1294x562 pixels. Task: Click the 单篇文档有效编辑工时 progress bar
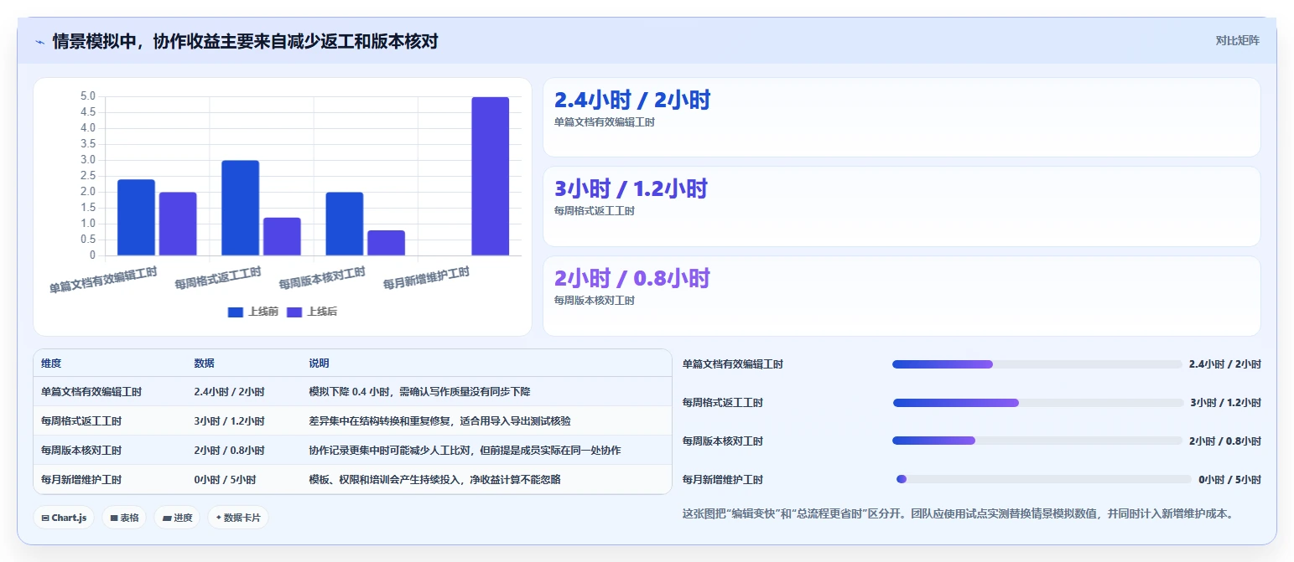point(1037,364)
